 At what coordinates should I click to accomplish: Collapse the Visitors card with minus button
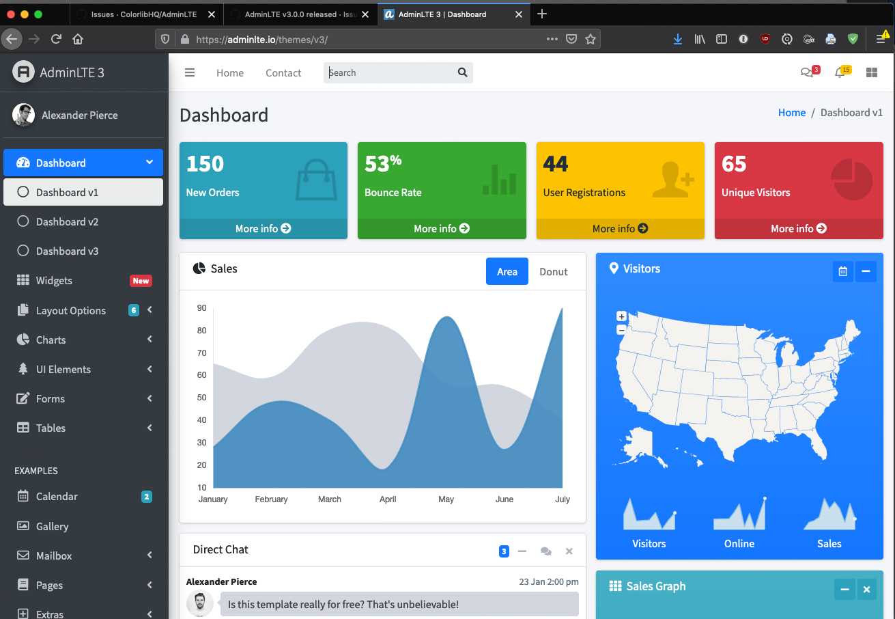[866, 271]
